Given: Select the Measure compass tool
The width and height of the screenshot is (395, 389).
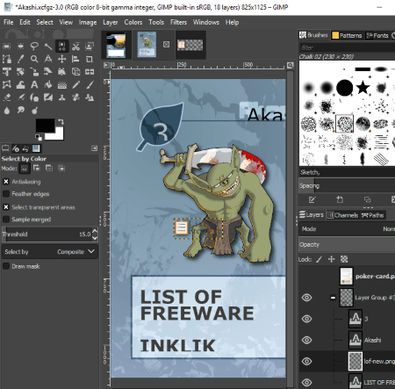Looking at the screenshot, I should (48, 59).
